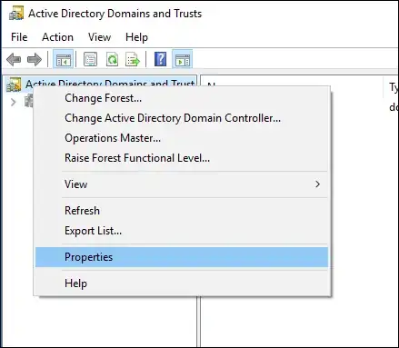Image resolution: width=399 pixels, height=348 pixels.
Task: Toggle the Show/Hide Console Tree icon
Action: [x=64, y=59]
